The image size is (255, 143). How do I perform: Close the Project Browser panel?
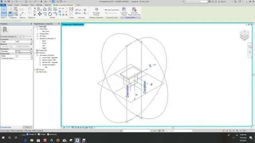[x=59, y=24]
